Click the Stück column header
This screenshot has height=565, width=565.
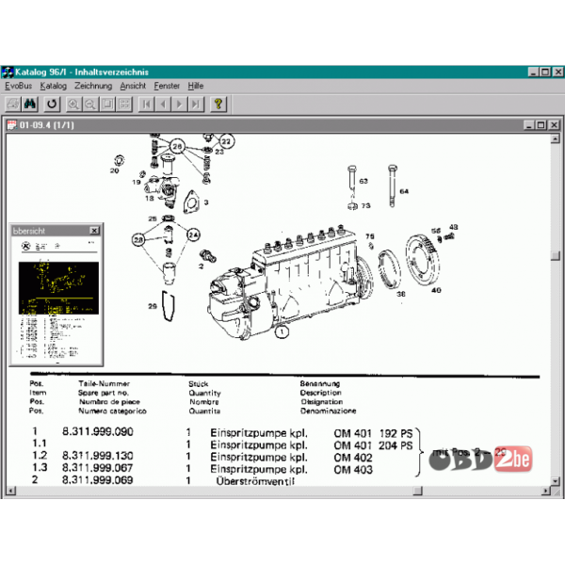199,384
